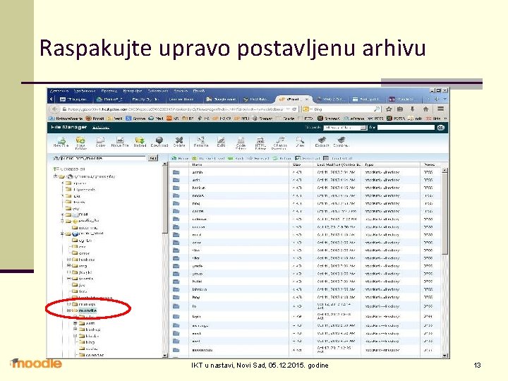Select the backup folder in file list
The image size is (508, 381).
click(x=306, y=188)
